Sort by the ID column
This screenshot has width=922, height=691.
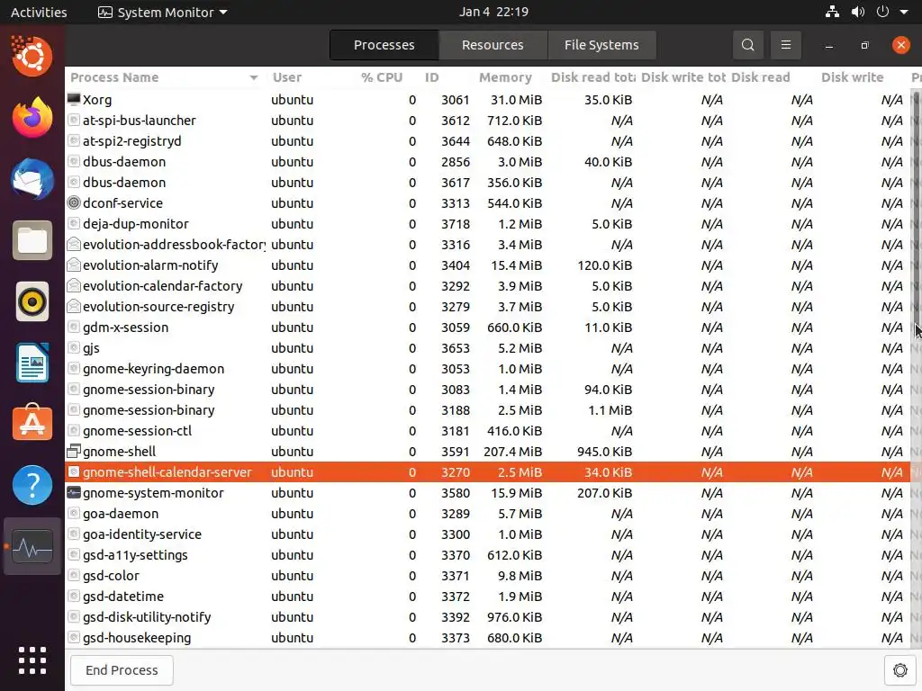pos(432,77)
